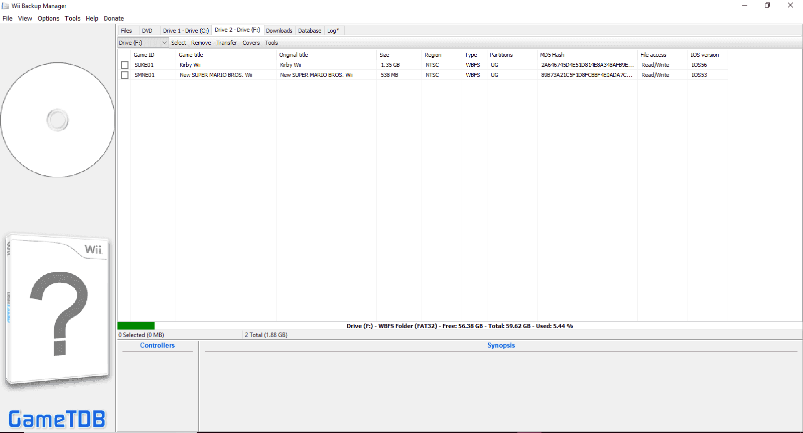
Task: Open the drive toolbar Tools menu
Action: click(272, 43)
